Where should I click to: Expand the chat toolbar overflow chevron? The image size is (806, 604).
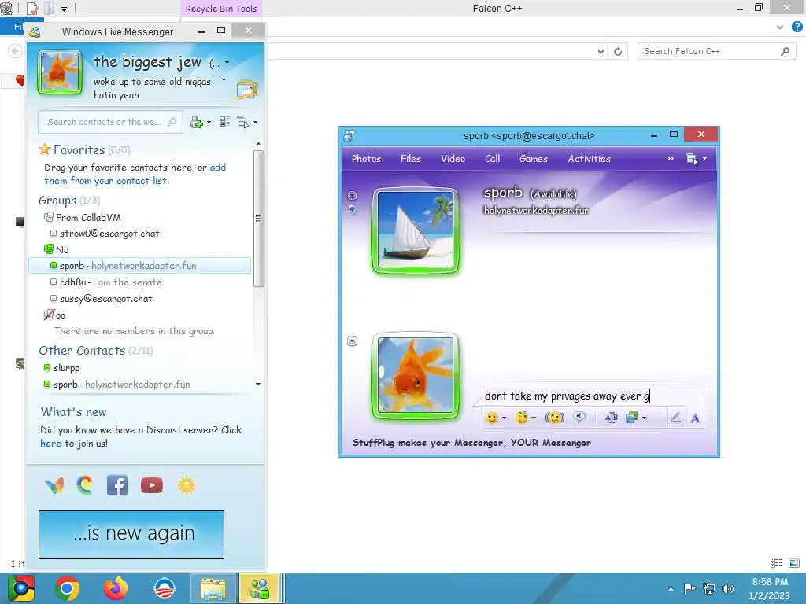point(671,159)
